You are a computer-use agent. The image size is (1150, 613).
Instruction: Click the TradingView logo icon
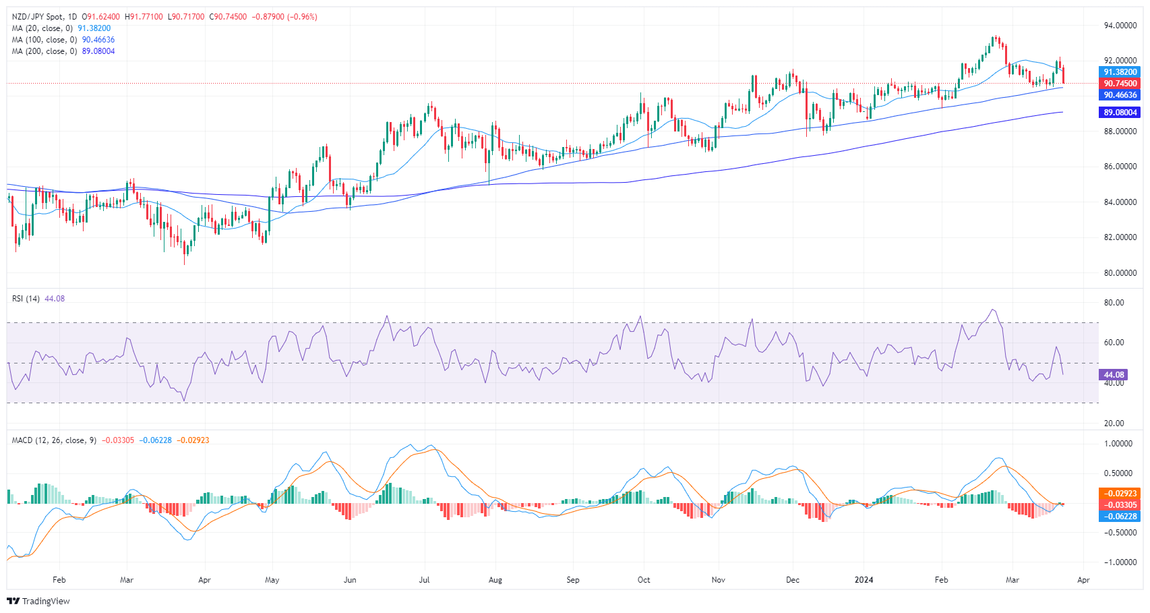click(x=13, y=601)
